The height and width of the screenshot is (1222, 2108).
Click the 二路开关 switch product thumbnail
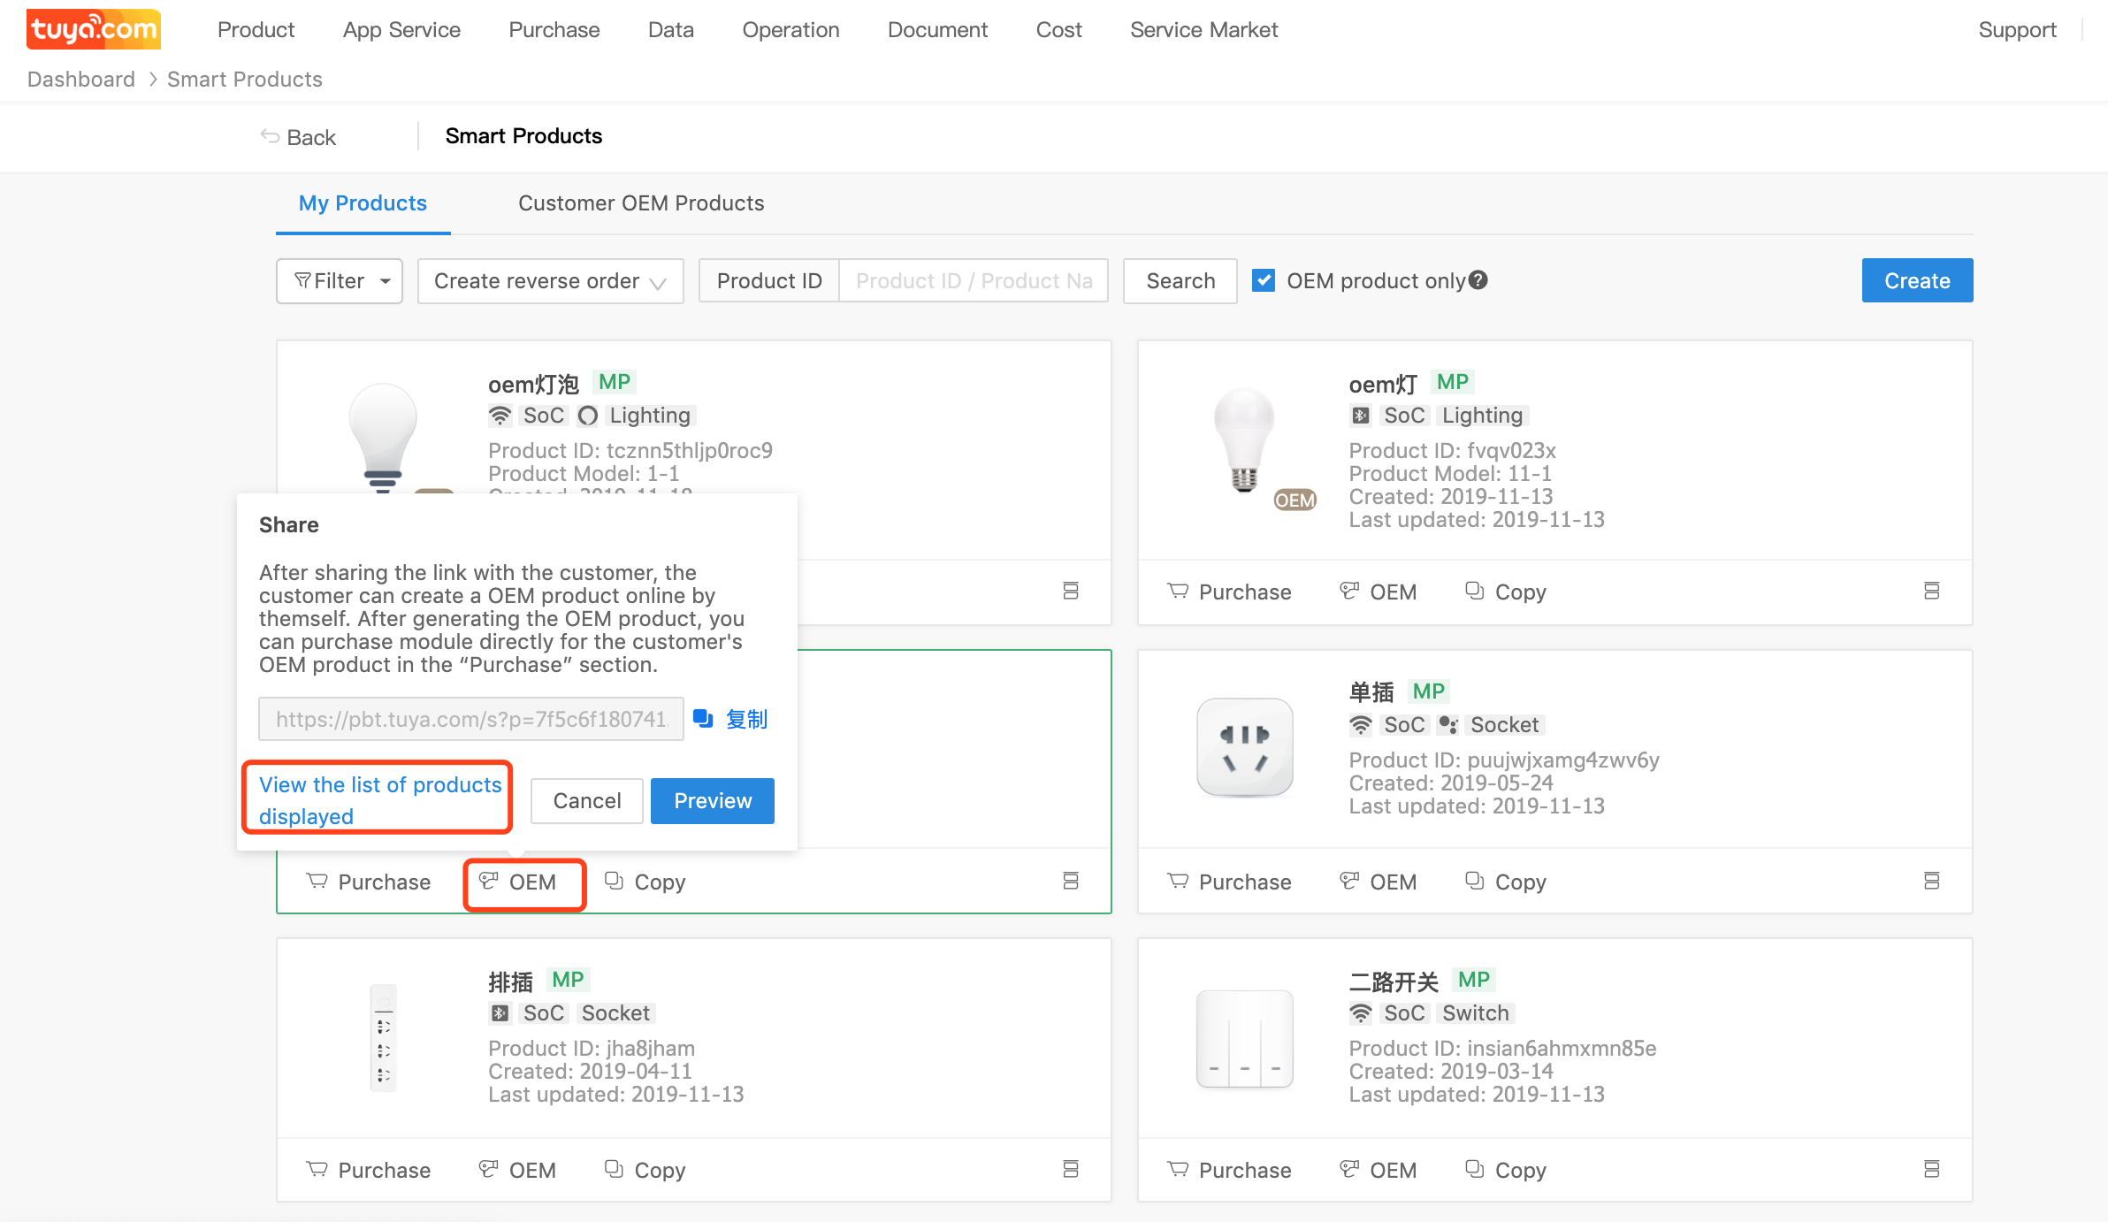pyautogui.click(x=1244, y=1039)
